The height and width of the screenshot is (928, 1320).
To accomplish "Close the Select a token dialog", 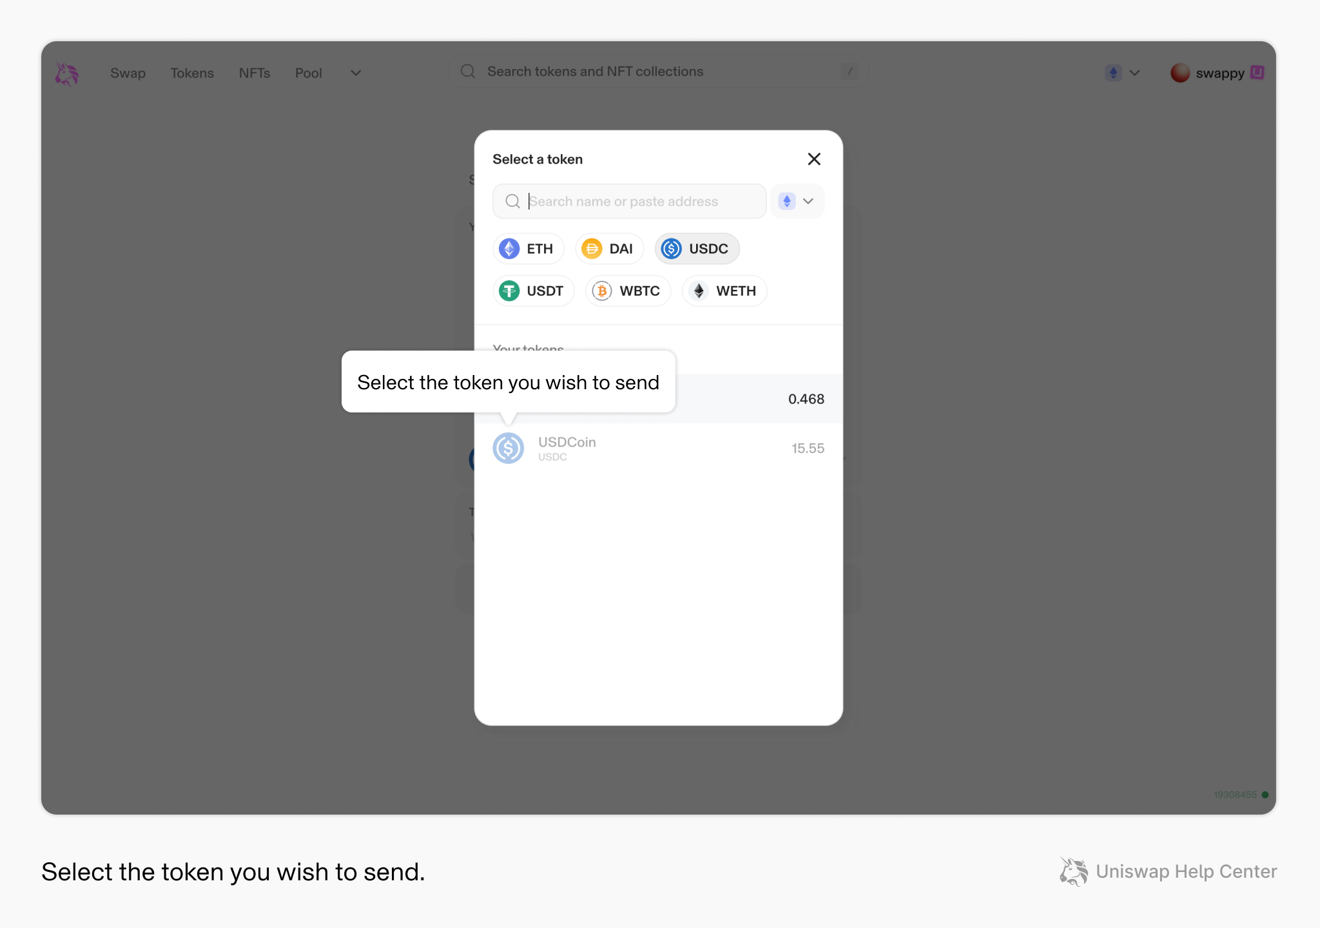I will [814, 159].
